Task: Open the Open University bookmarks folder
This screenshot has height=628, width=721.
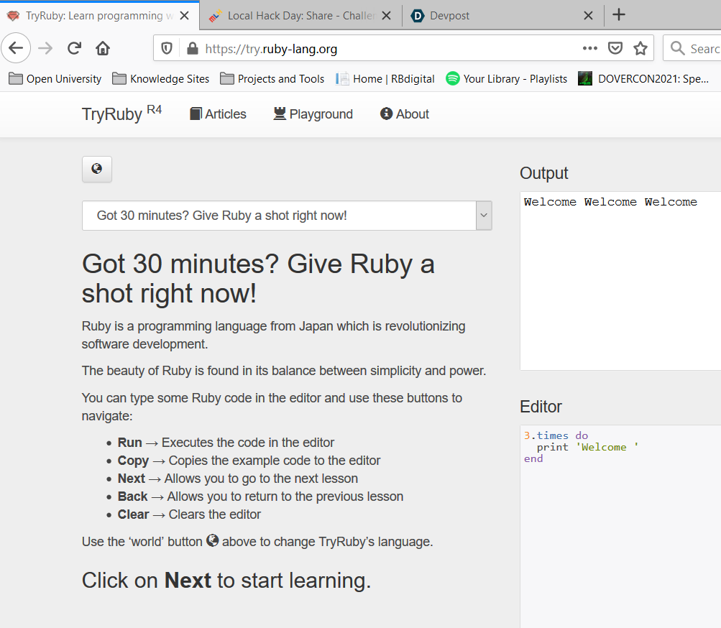Action: point(55,78)
